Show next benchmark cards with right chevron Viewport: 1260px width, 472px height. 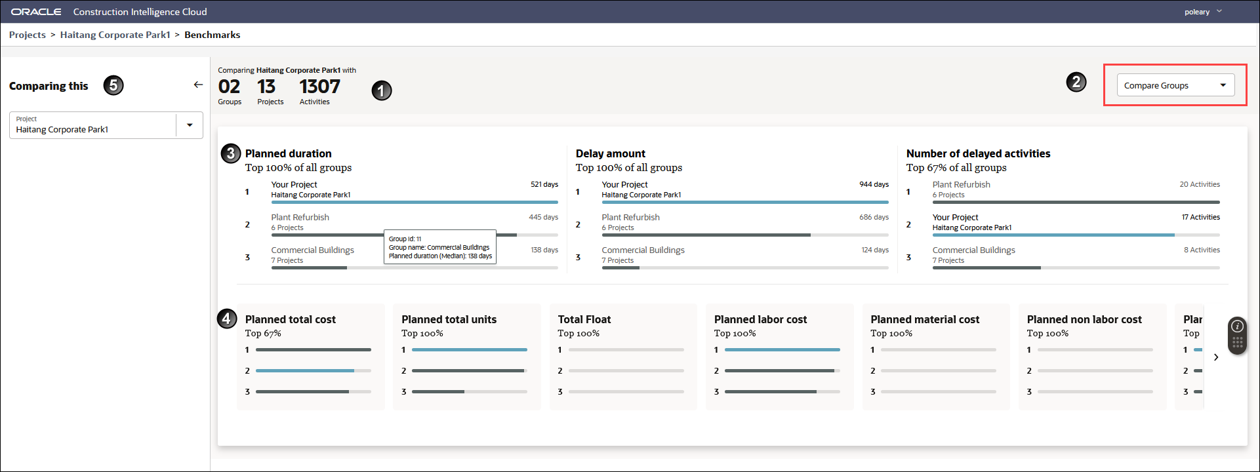pyautogui.click(x=1216, y=357)
